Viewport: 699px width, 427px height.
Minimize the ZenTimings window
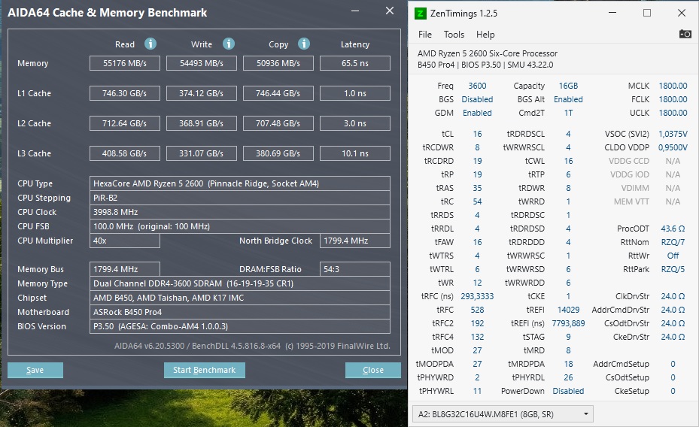612,13
